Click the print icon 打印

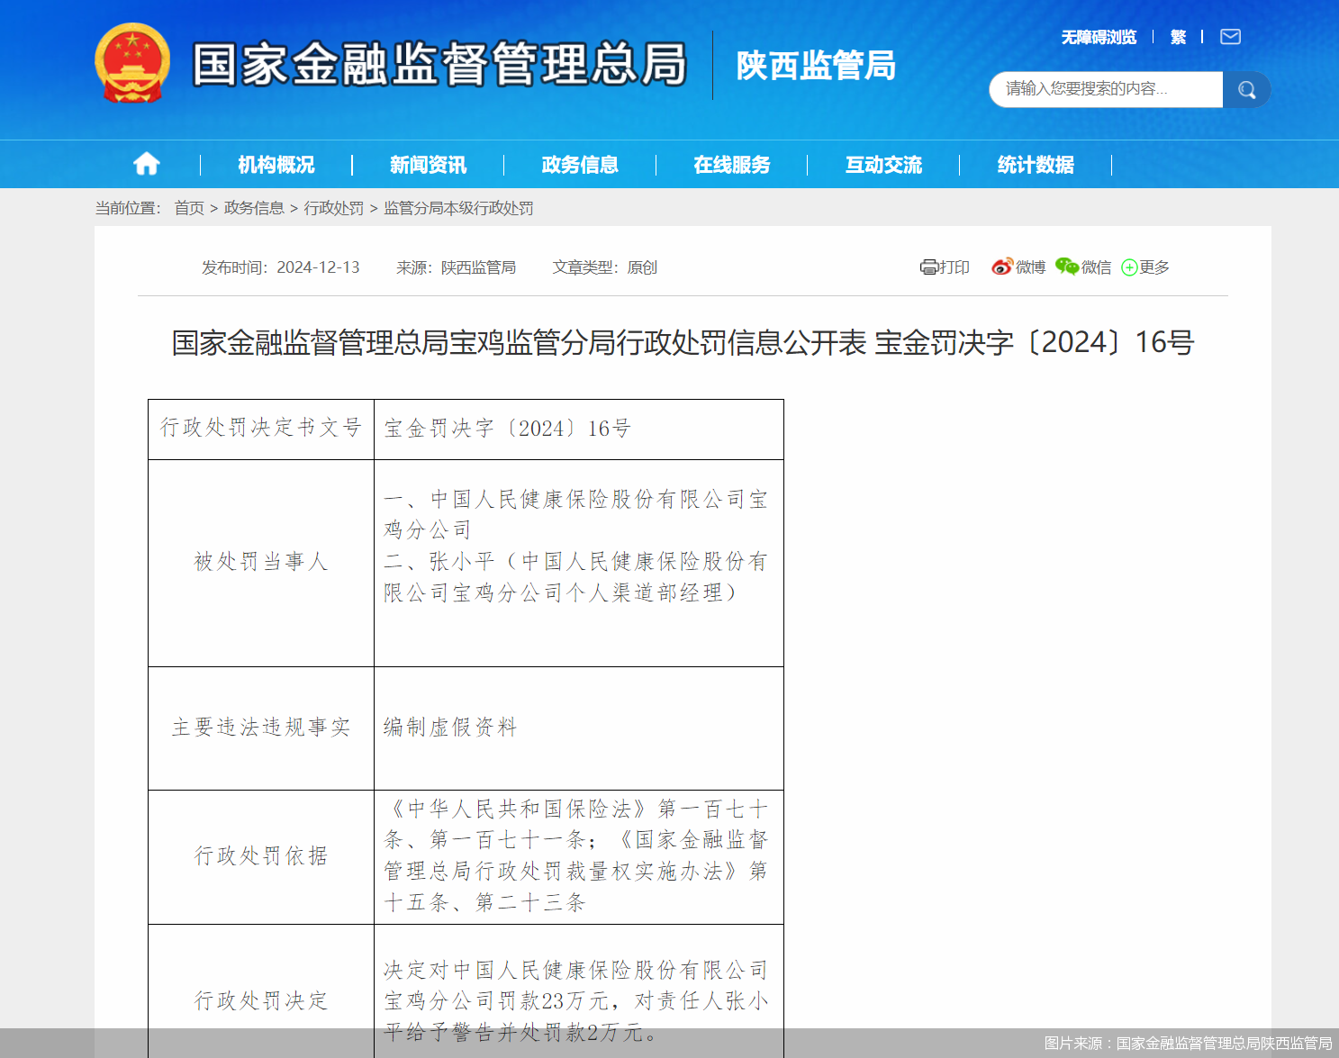tap(945, 267)
